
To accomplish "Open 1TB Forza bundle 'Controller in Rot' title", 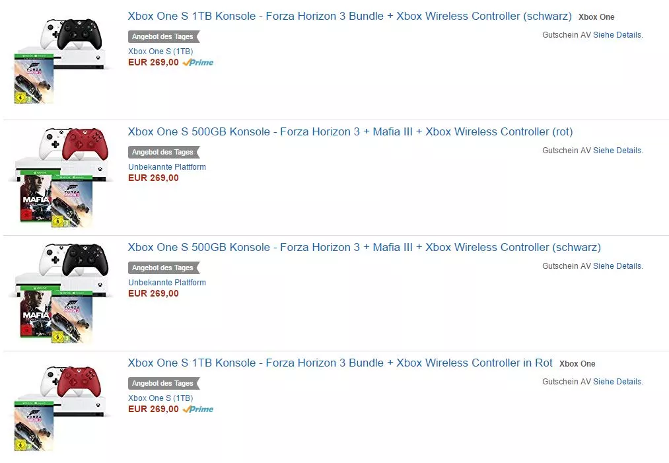I will click(340, 363).
